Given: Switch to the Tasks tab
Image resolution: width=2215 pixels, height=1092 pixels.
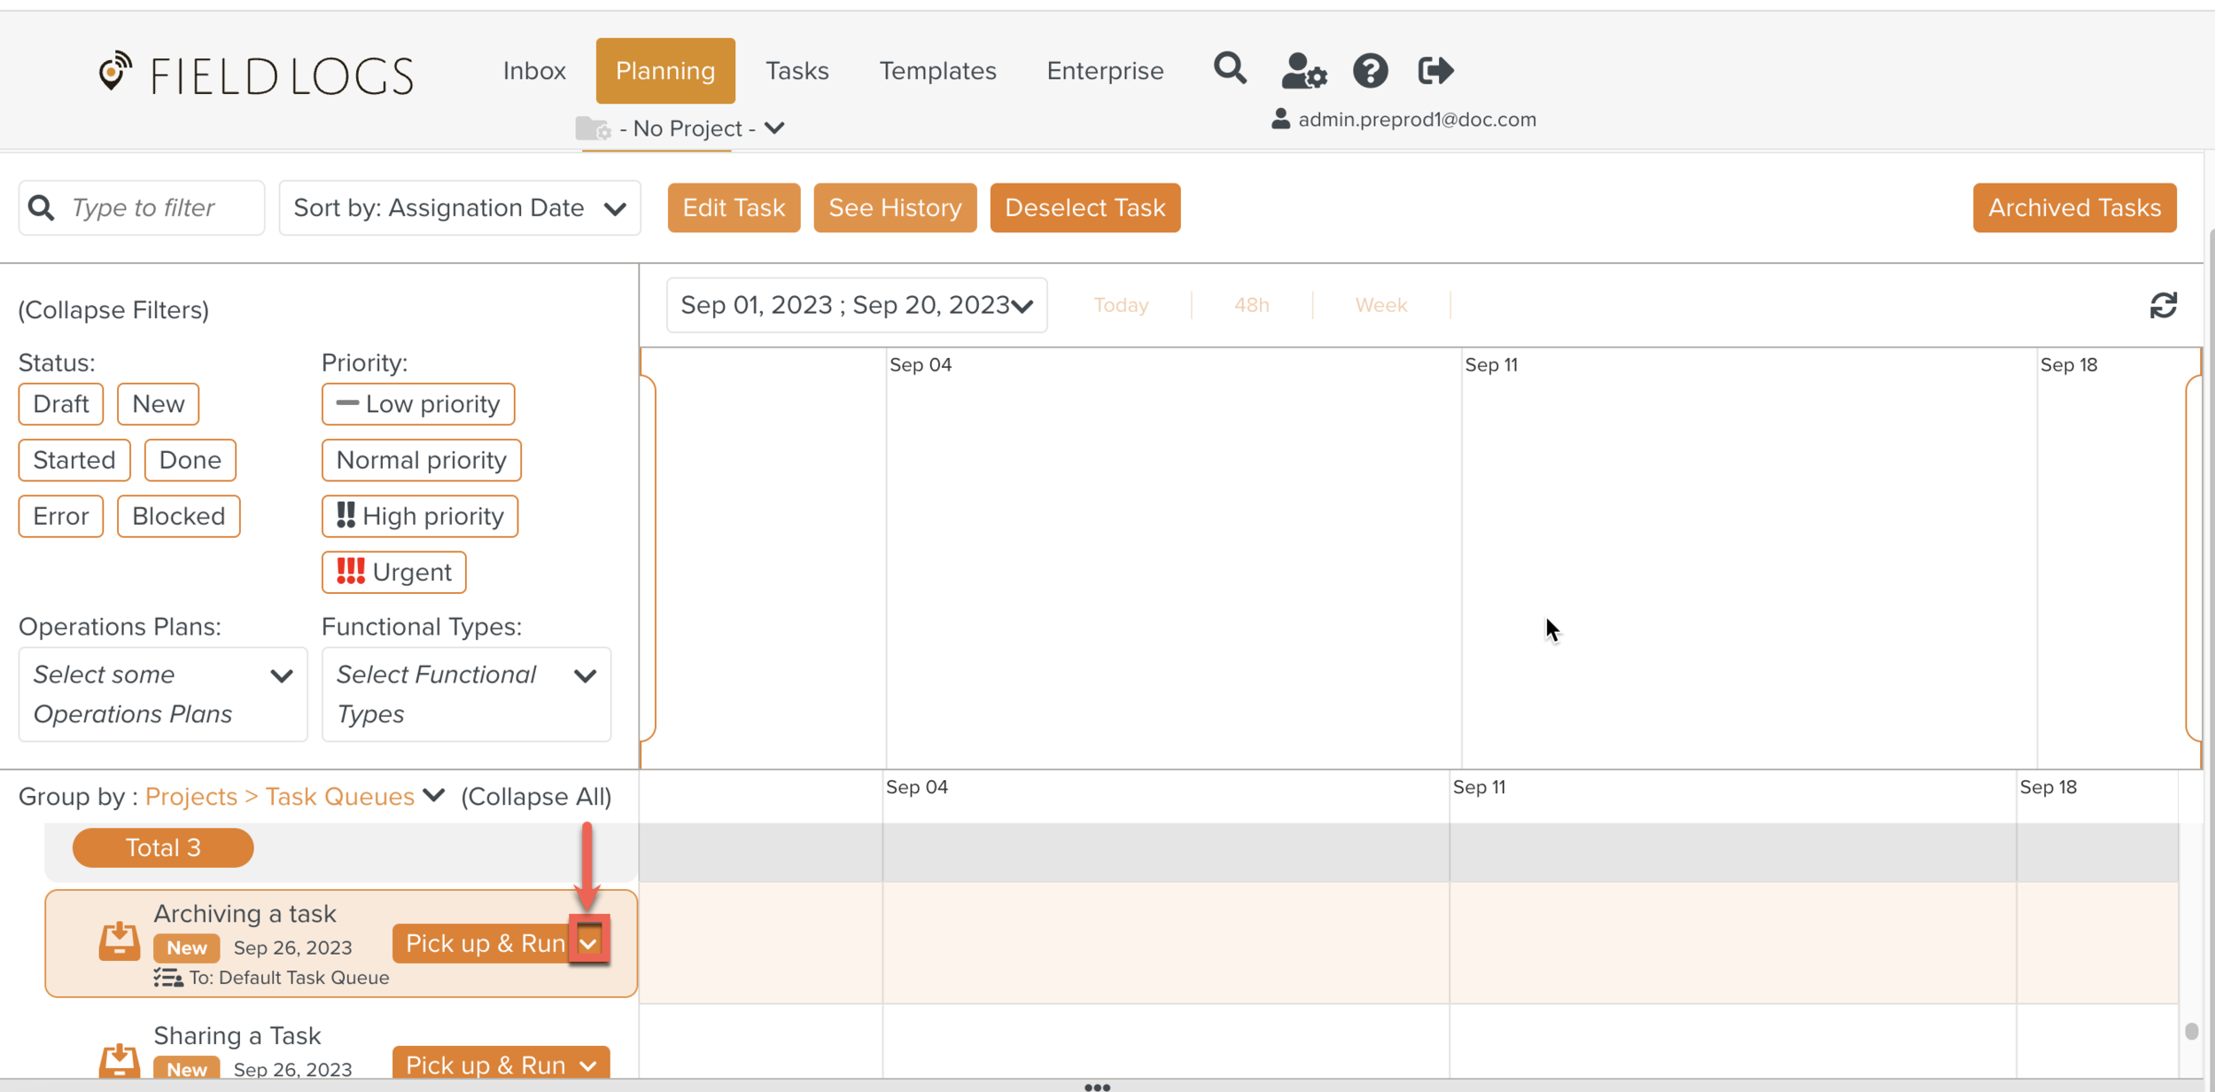Looking at the screenshot, I should coord(797,71).
